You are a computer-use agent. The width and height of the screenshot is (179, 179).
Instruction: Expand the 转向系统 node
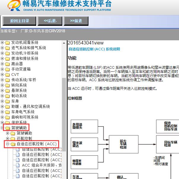2,85
